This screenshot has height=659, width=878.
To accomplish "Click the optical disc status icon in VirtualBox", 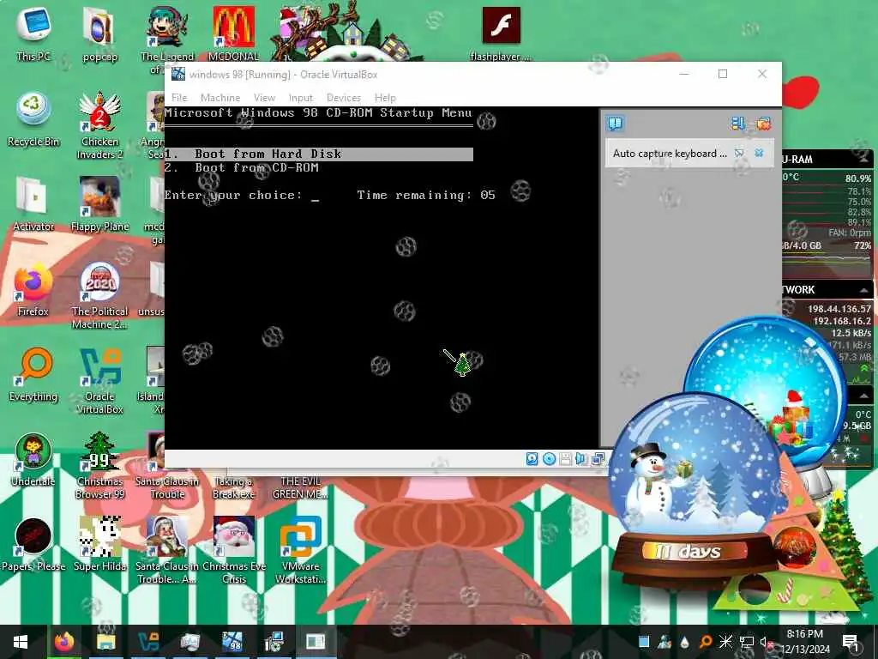I will 550,459.
